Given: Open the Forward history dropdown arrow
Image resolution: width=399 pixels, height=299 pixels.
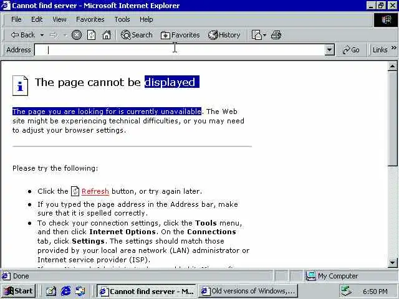Looking at the screenshot, I should tap(65, 35).
